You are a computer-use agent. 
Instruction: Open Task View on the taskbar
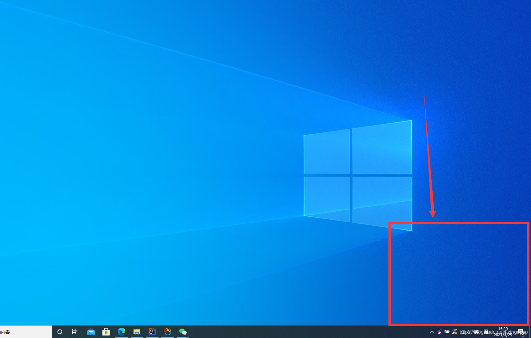(x=75, y=332)
